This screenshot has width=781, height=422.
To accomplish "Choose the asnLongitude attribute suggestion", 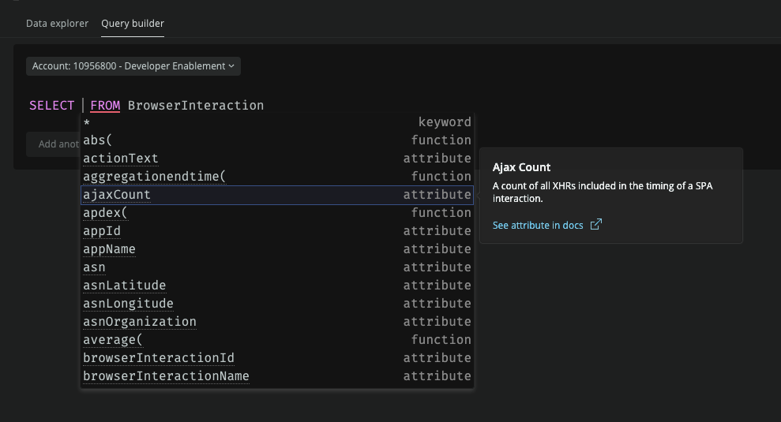I will [277, 304].
